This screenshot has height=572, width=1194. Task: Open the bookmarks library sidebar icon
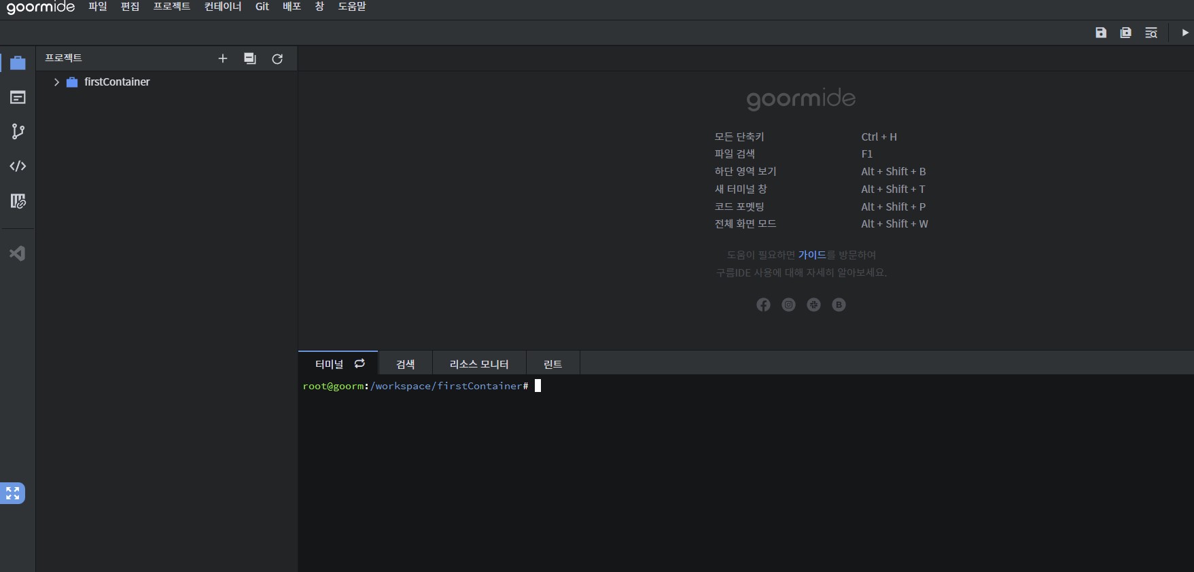tap(18, 201)
